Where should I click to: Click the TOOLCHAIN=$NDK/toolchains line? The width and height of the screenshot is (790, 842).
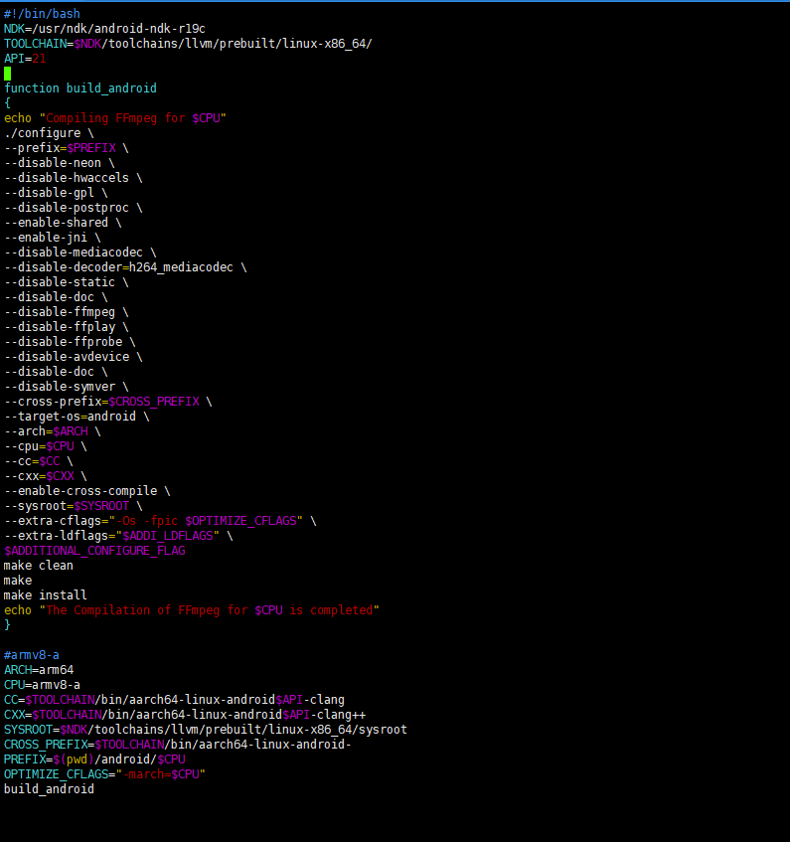point(188,44)
